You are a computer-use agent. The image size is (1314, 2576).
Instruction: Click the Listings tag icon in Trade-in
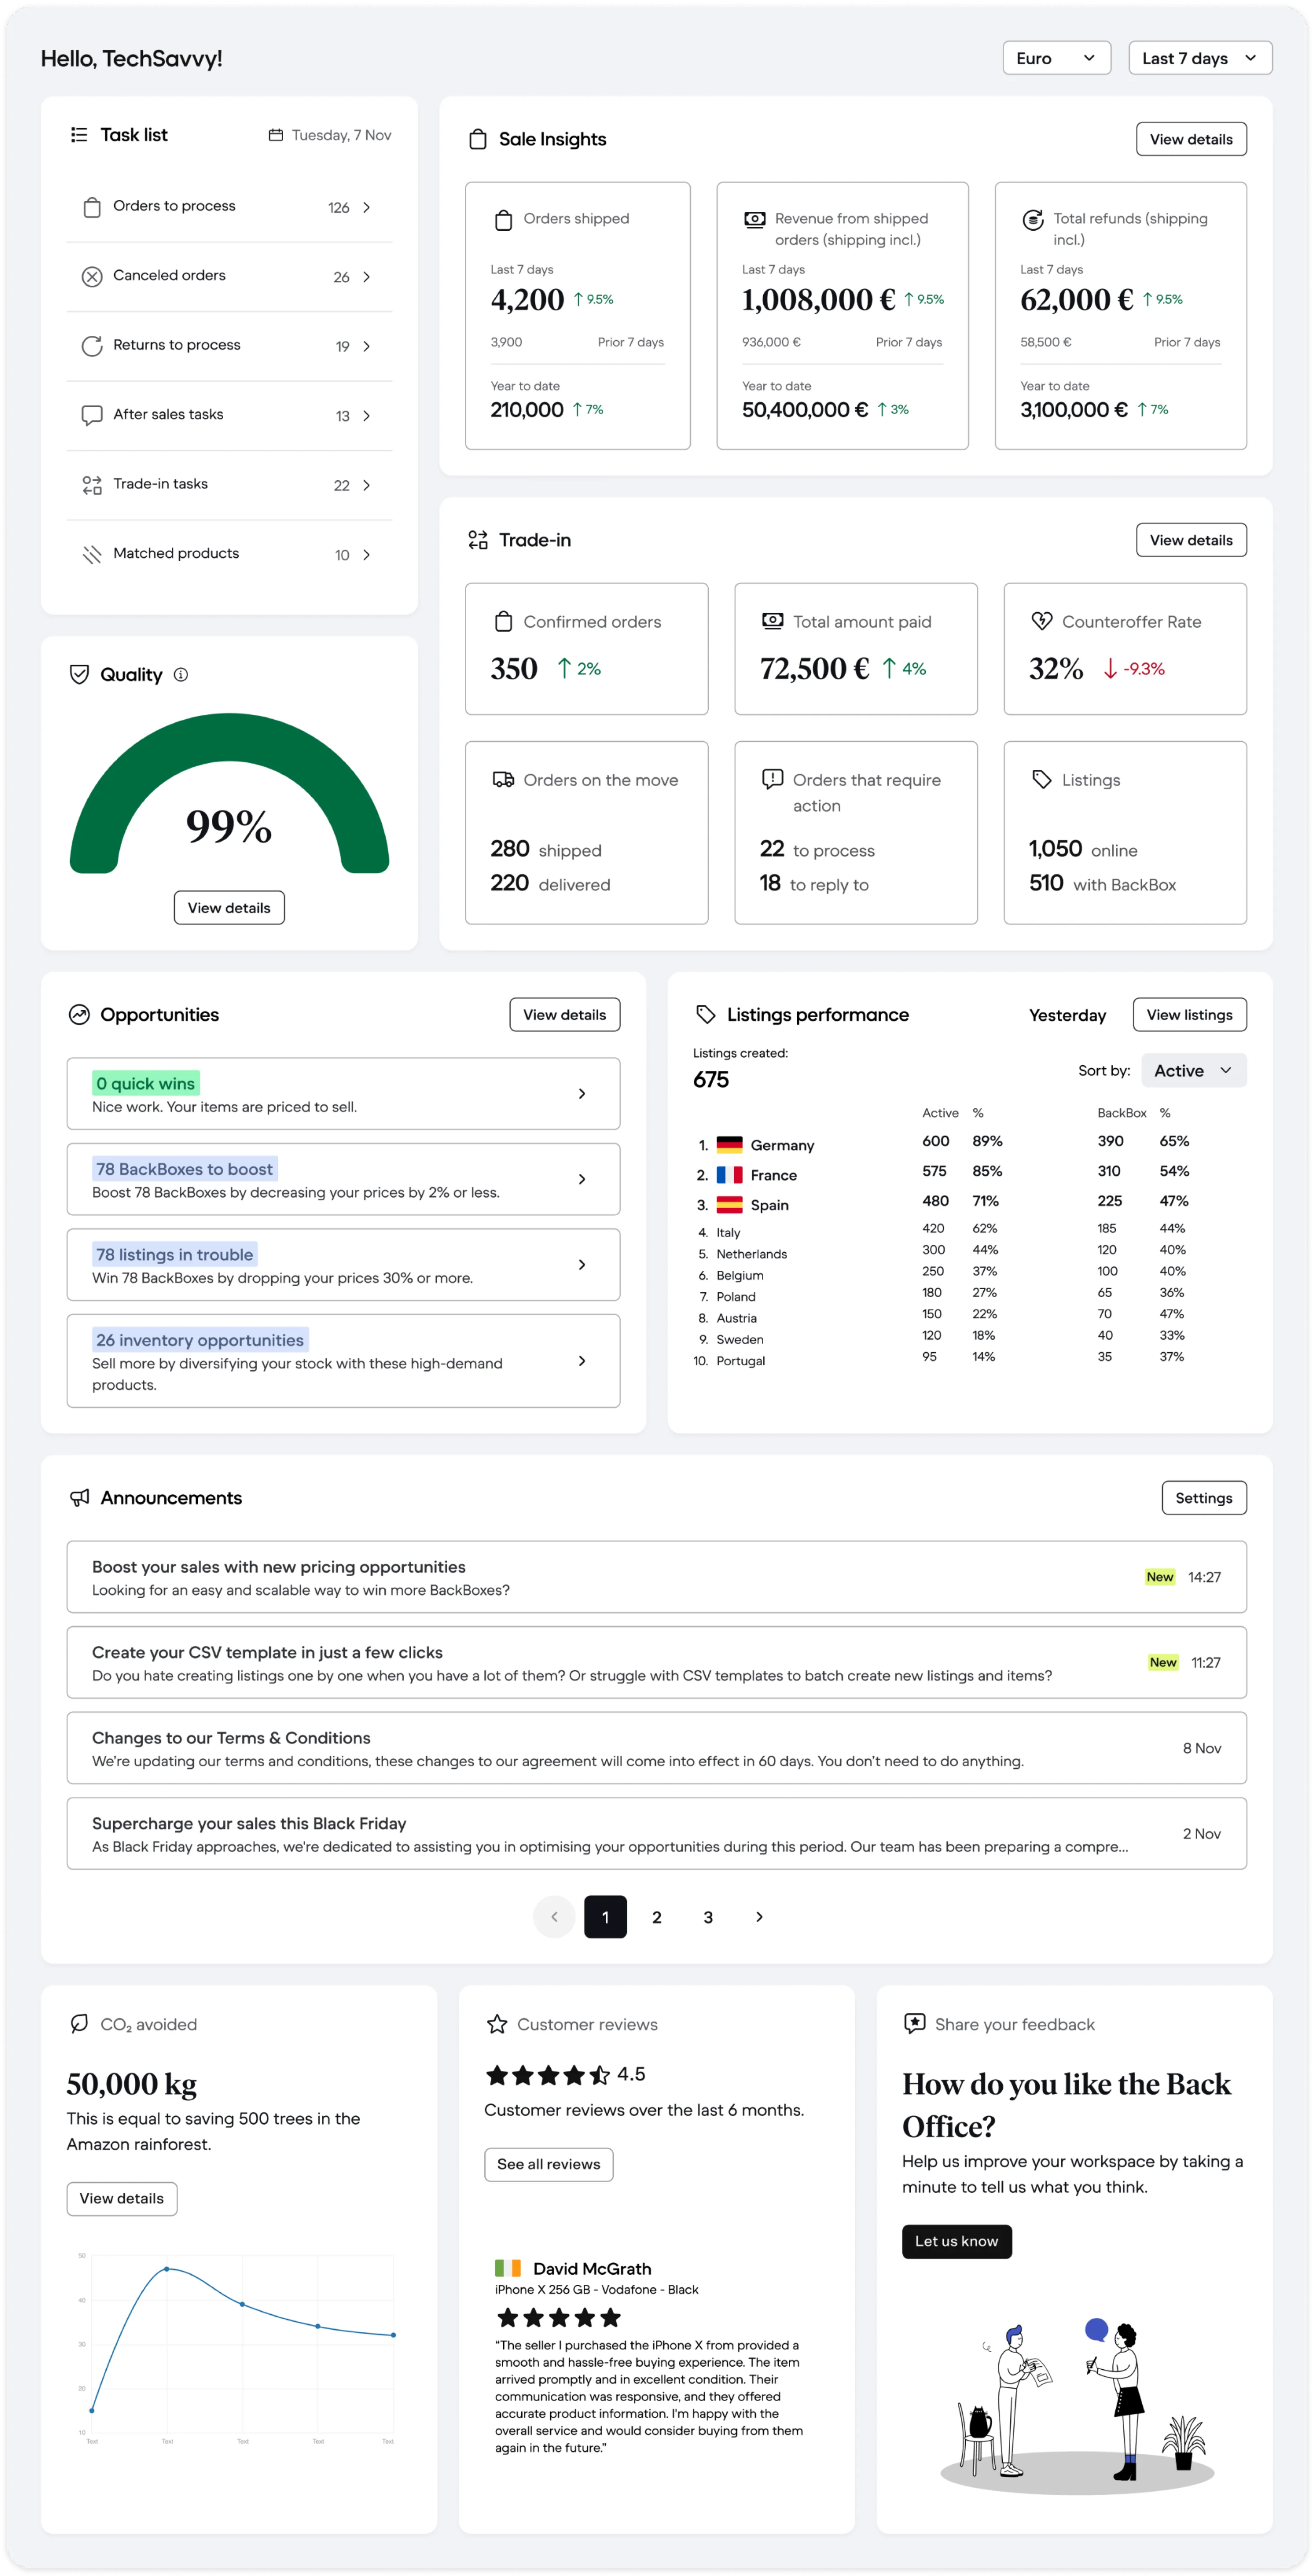click(1042, 779)
